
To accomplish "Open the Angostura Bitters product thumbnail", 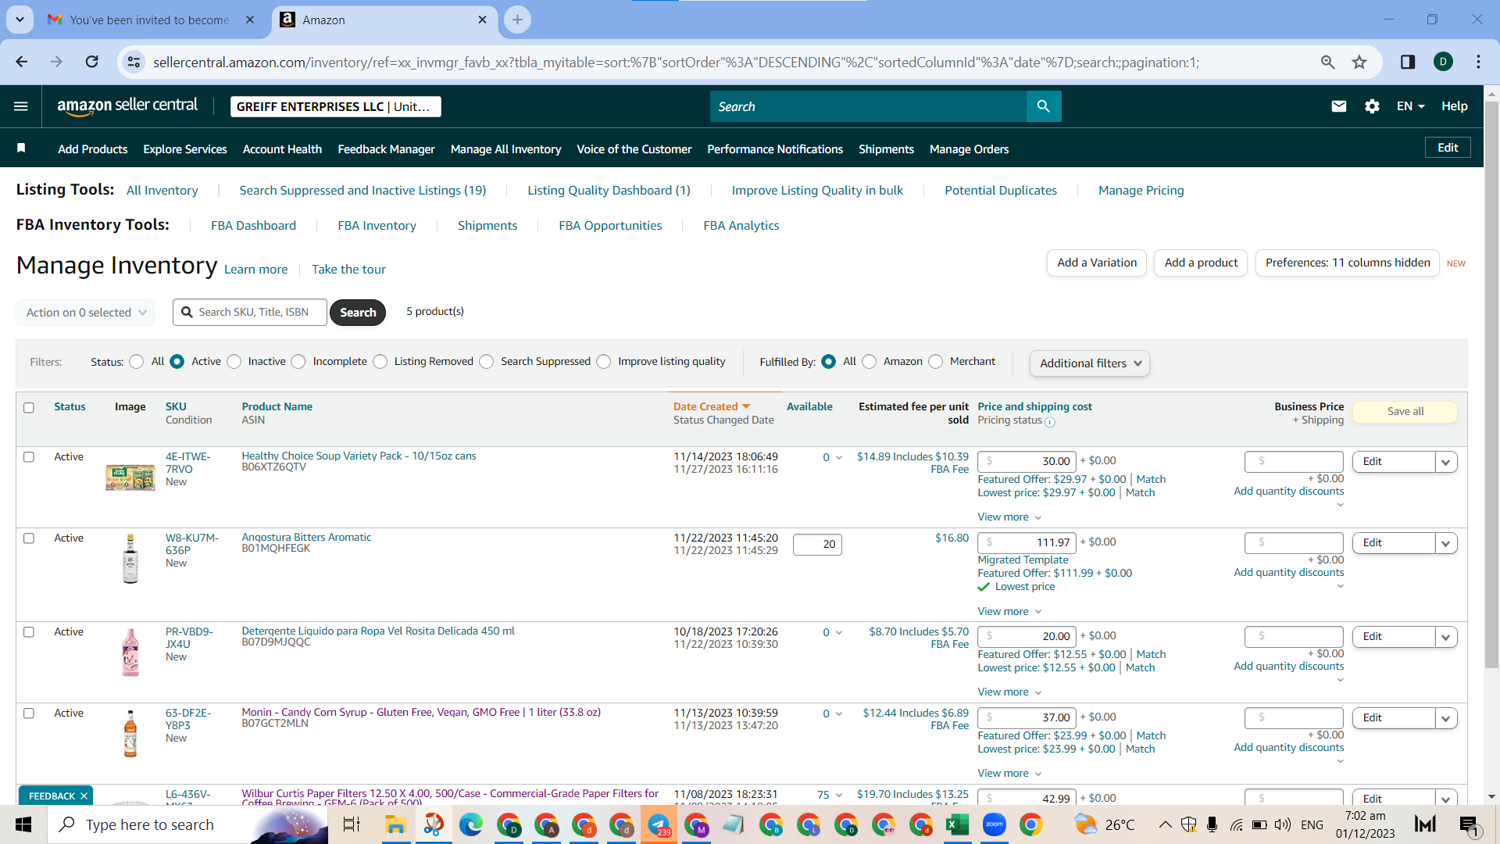I will (x=130, y=558).
